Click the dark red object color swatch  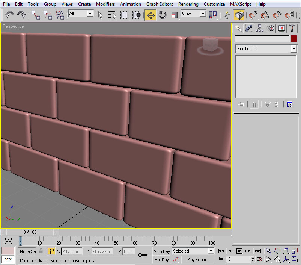point(294,39)
